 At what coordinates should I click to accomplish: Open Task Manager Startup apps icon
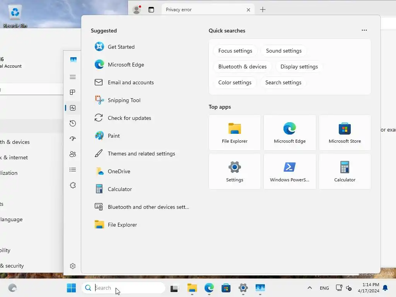coord(73,139)
